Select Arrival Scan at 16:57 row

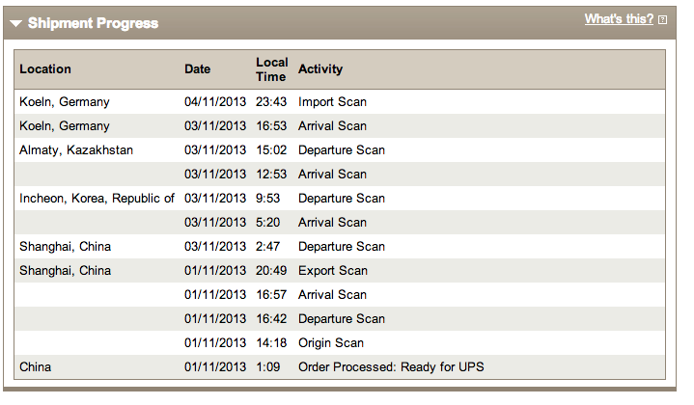pyautogui.click(x=340, y=295)
